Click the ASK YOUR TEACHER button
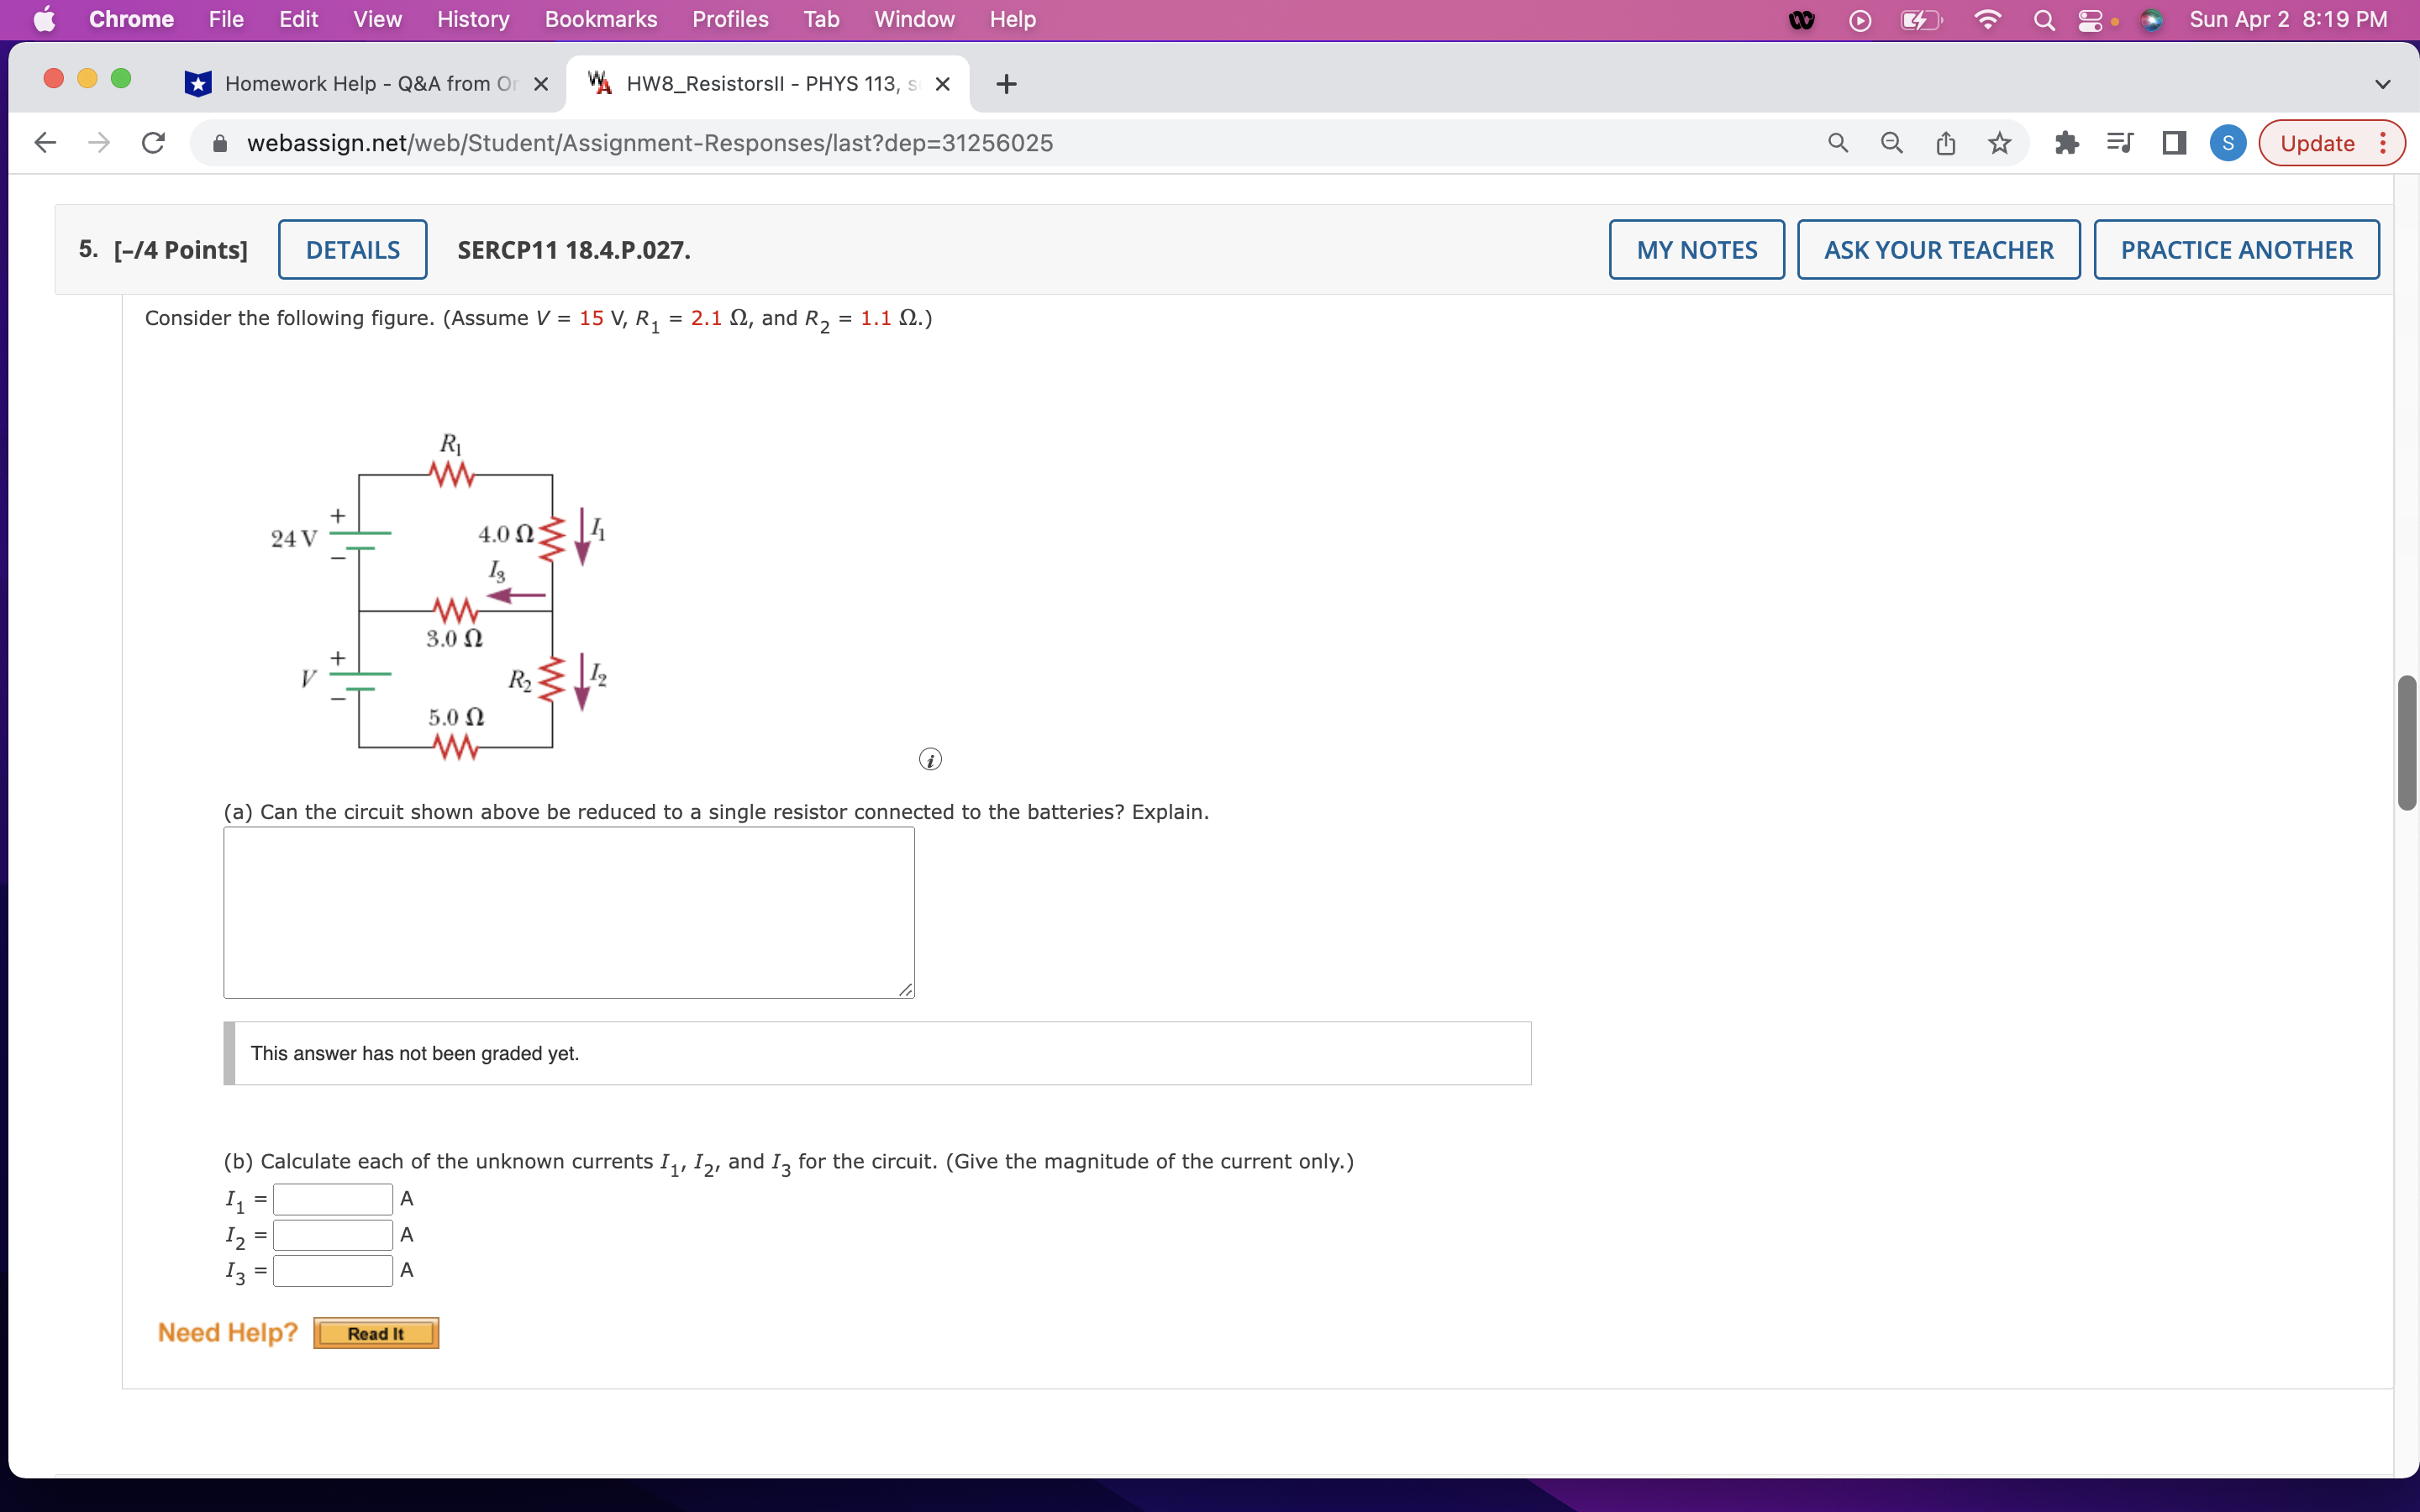Image resolution: width=2420 pixels, height=1512 pixels. click(1937, 249)
